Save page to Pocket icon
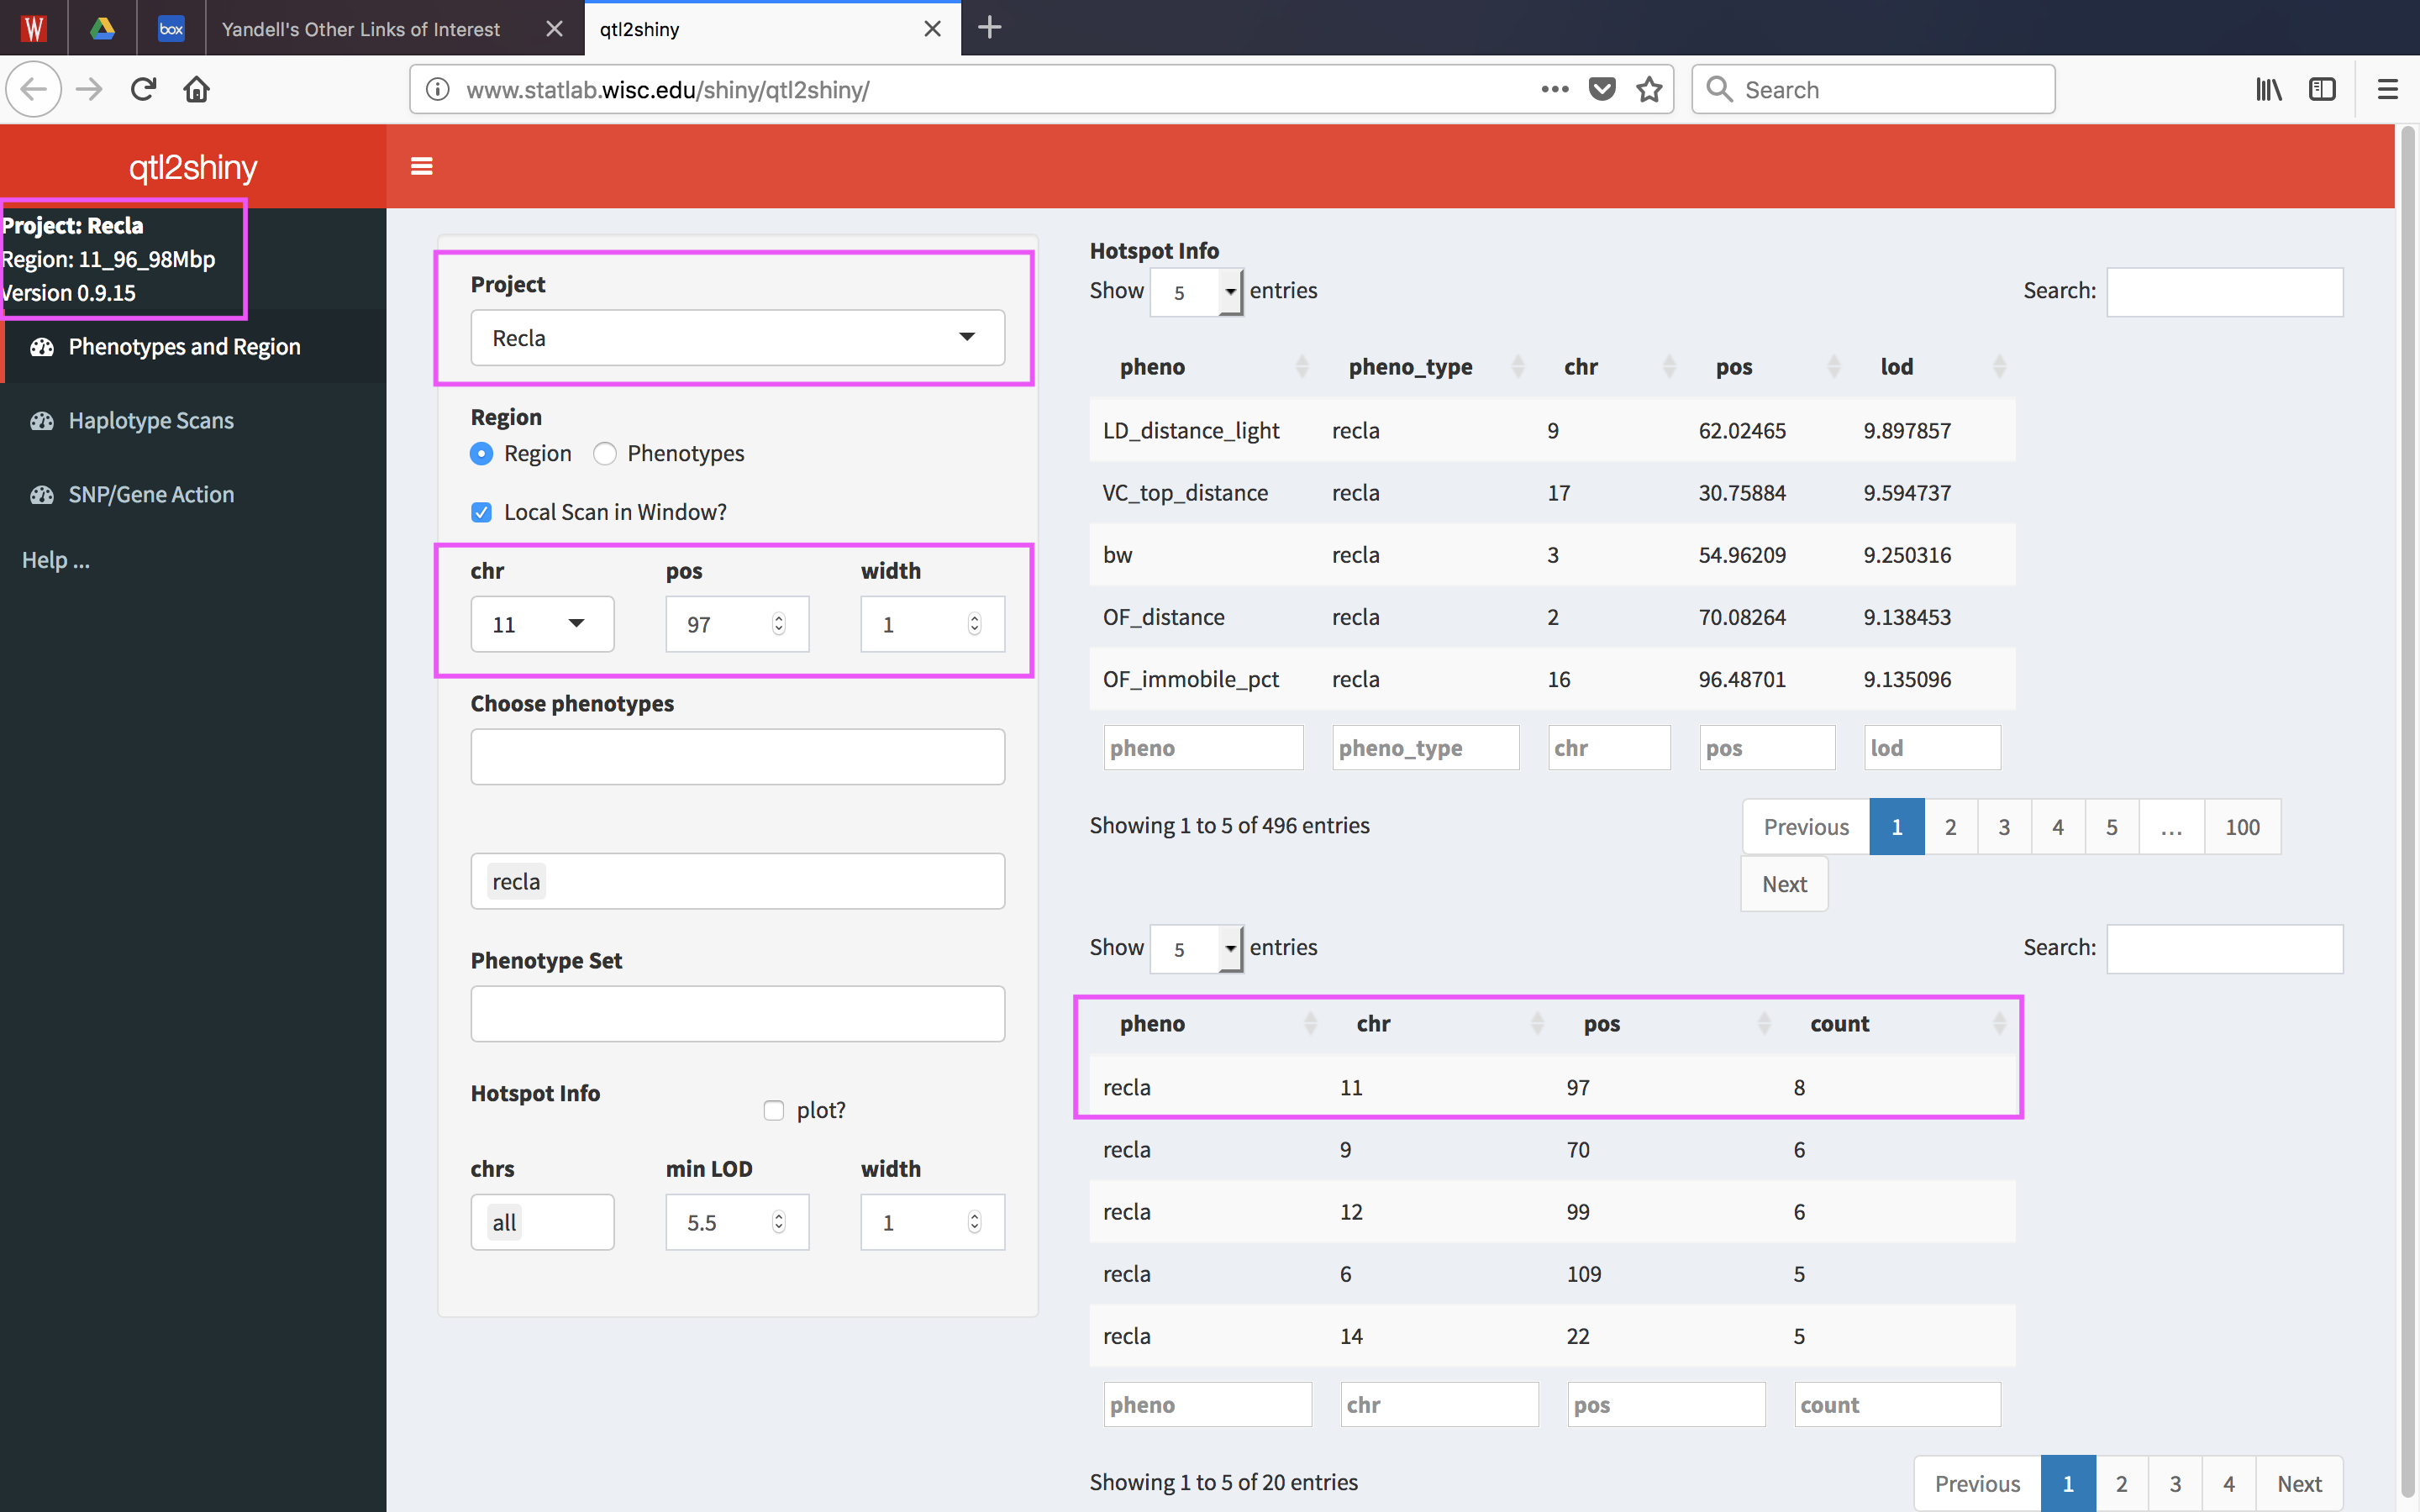This screenshot has width=2420, height=1512. pyautogui.click(x=1602, y=89)
